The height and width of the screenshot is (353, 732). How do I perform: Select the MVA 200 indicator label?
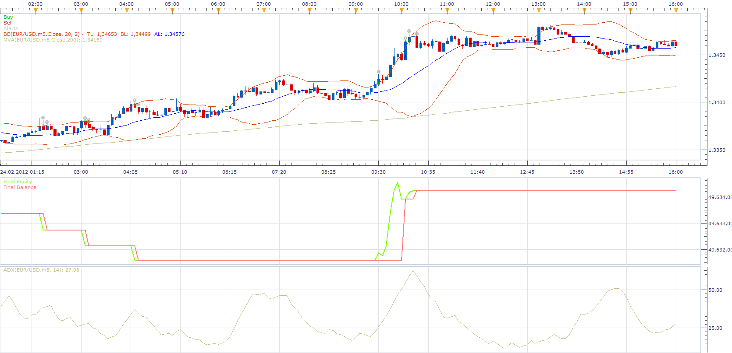(x=53, y=40)
